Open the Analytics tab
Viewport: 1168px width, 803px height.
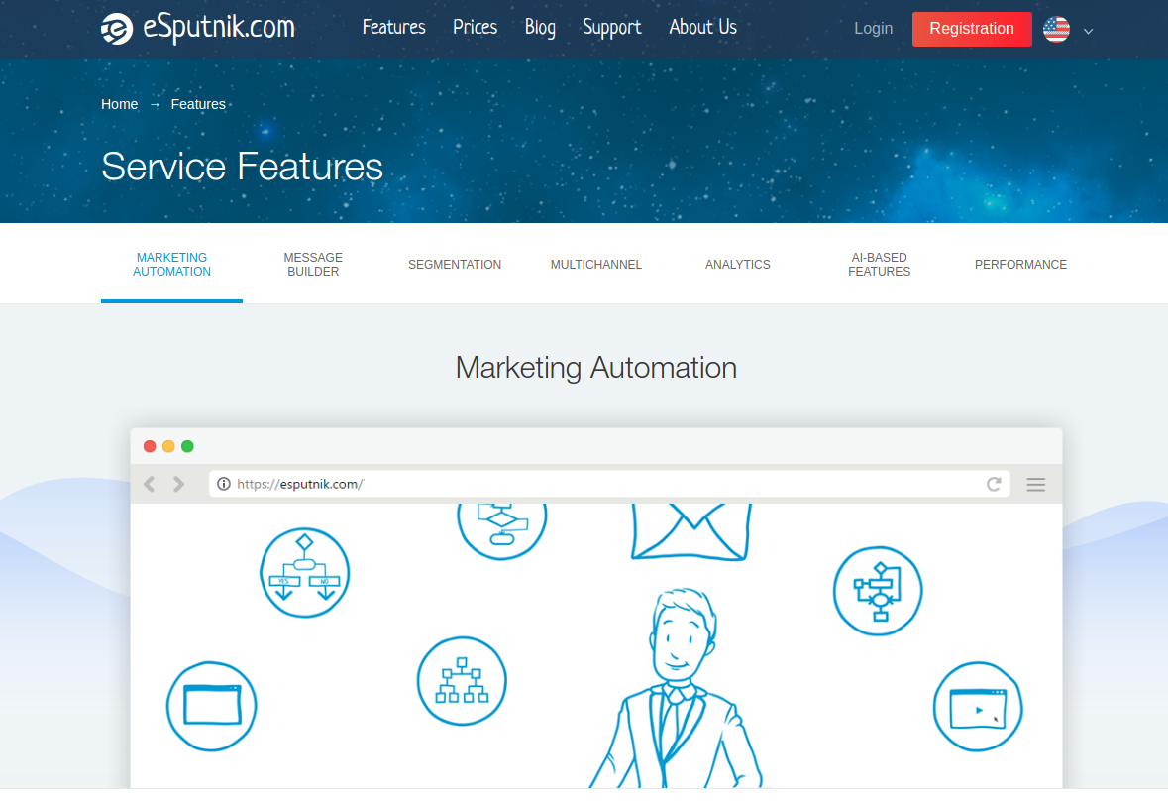coord(737,265)
